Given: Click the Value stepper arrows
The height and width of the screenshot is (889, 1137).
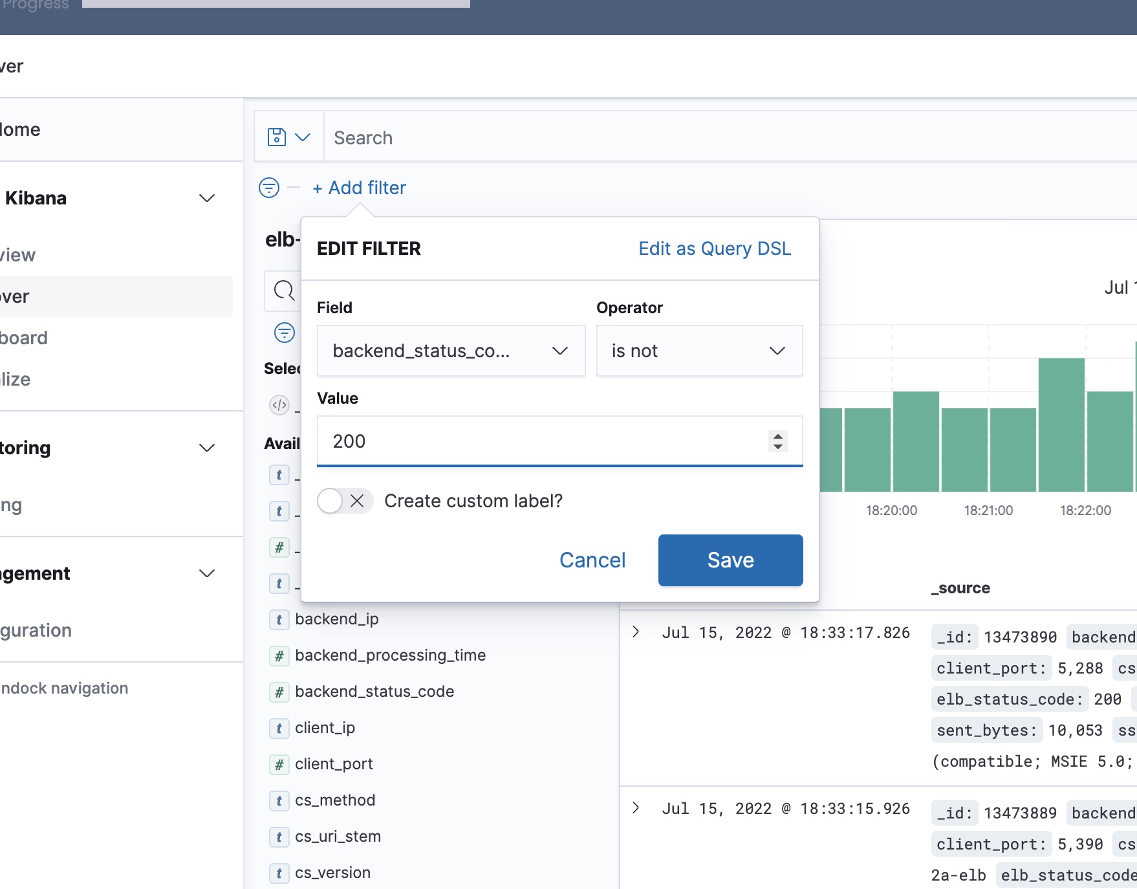Looking at the screenshot, I should [x=778, y=441].
